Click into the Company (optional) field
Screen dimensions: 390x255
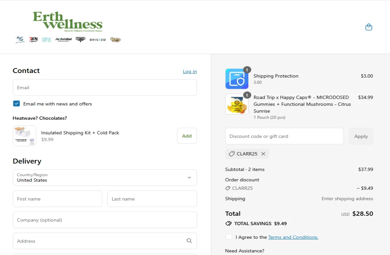coord(105,220)
